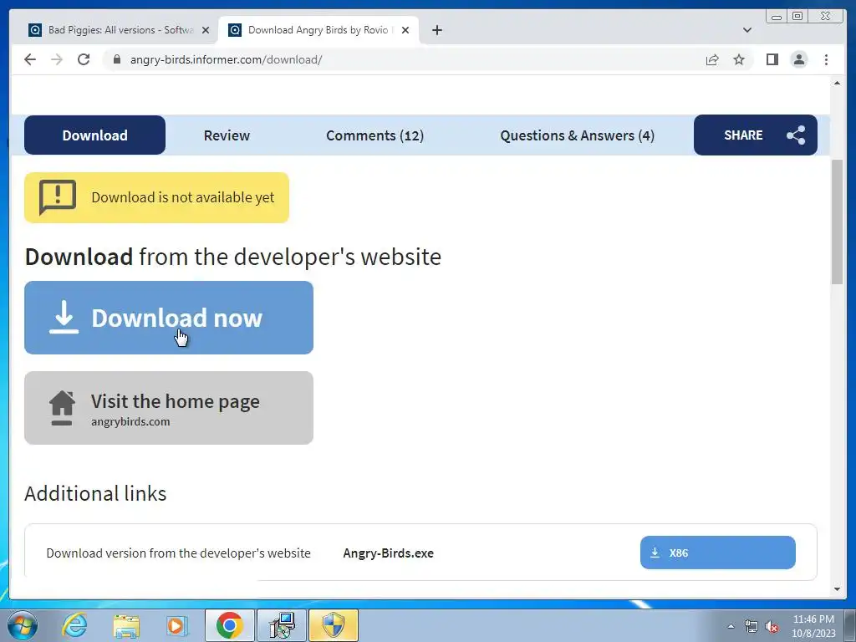Reload the current page

point(84,59)
